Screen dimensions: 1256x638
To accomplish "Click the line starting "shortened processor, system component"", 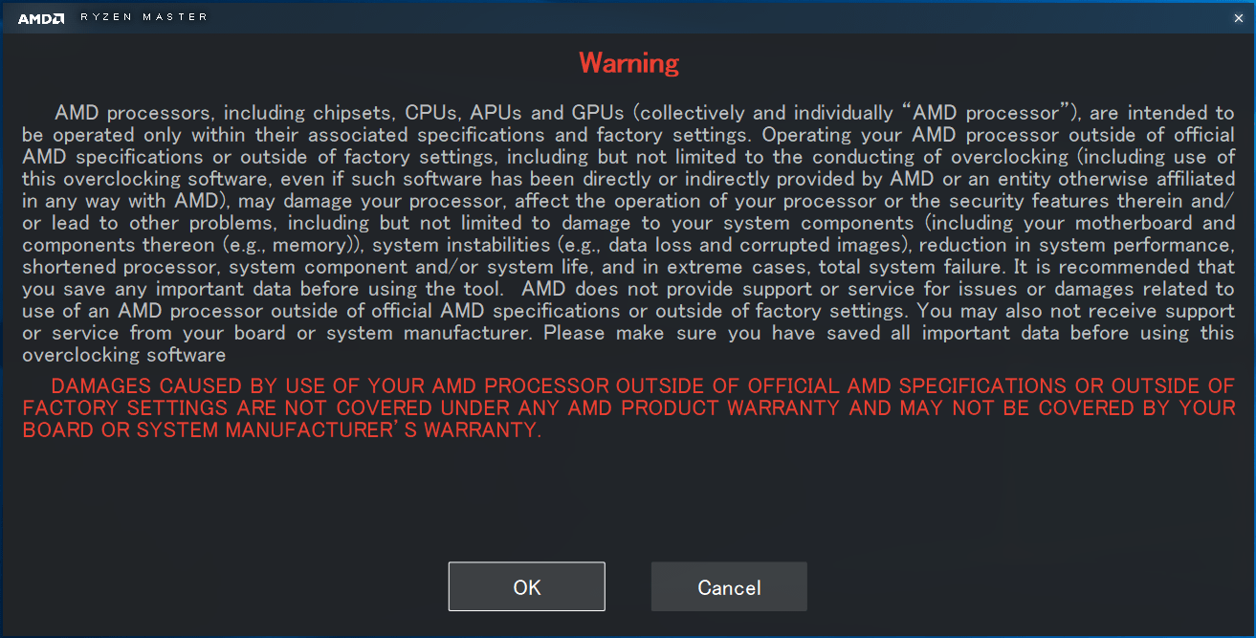I will (x=628, y=268).
